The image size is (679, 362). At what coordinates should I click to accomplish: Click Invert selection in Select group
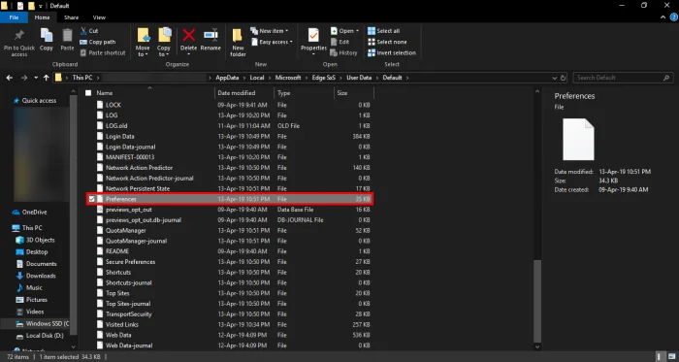(392, 52)
